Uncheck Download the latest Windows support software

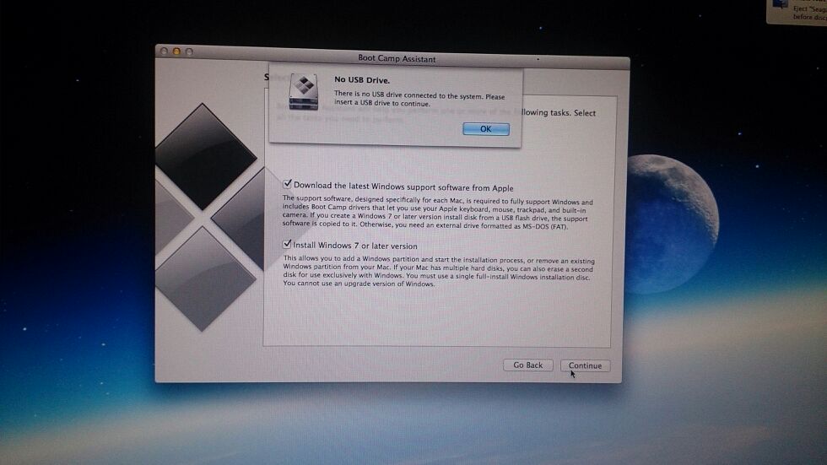coord(287,184)
